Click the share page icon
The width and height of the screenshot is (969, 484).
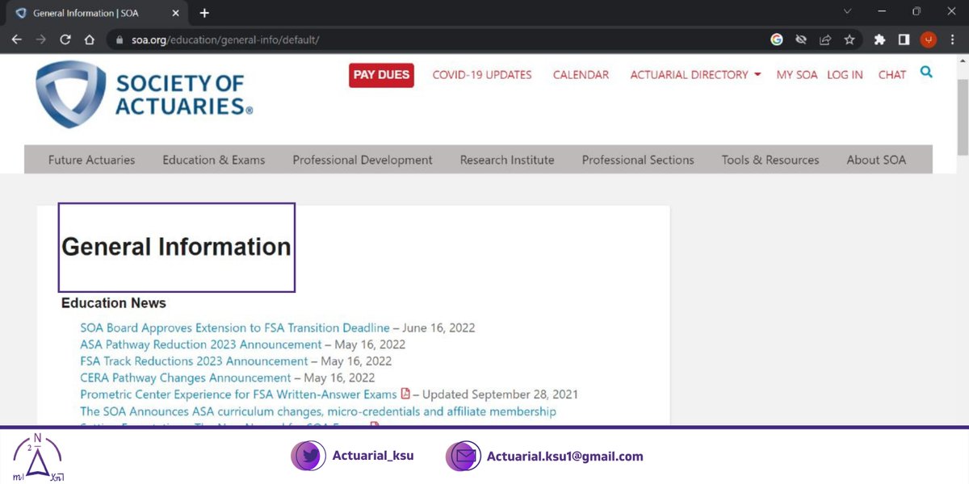point(825,39)
